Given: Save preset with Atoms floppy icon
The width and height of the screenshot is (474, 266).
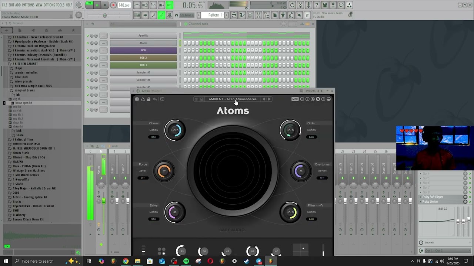Looking at the screenshot, I should pos(202,99).
